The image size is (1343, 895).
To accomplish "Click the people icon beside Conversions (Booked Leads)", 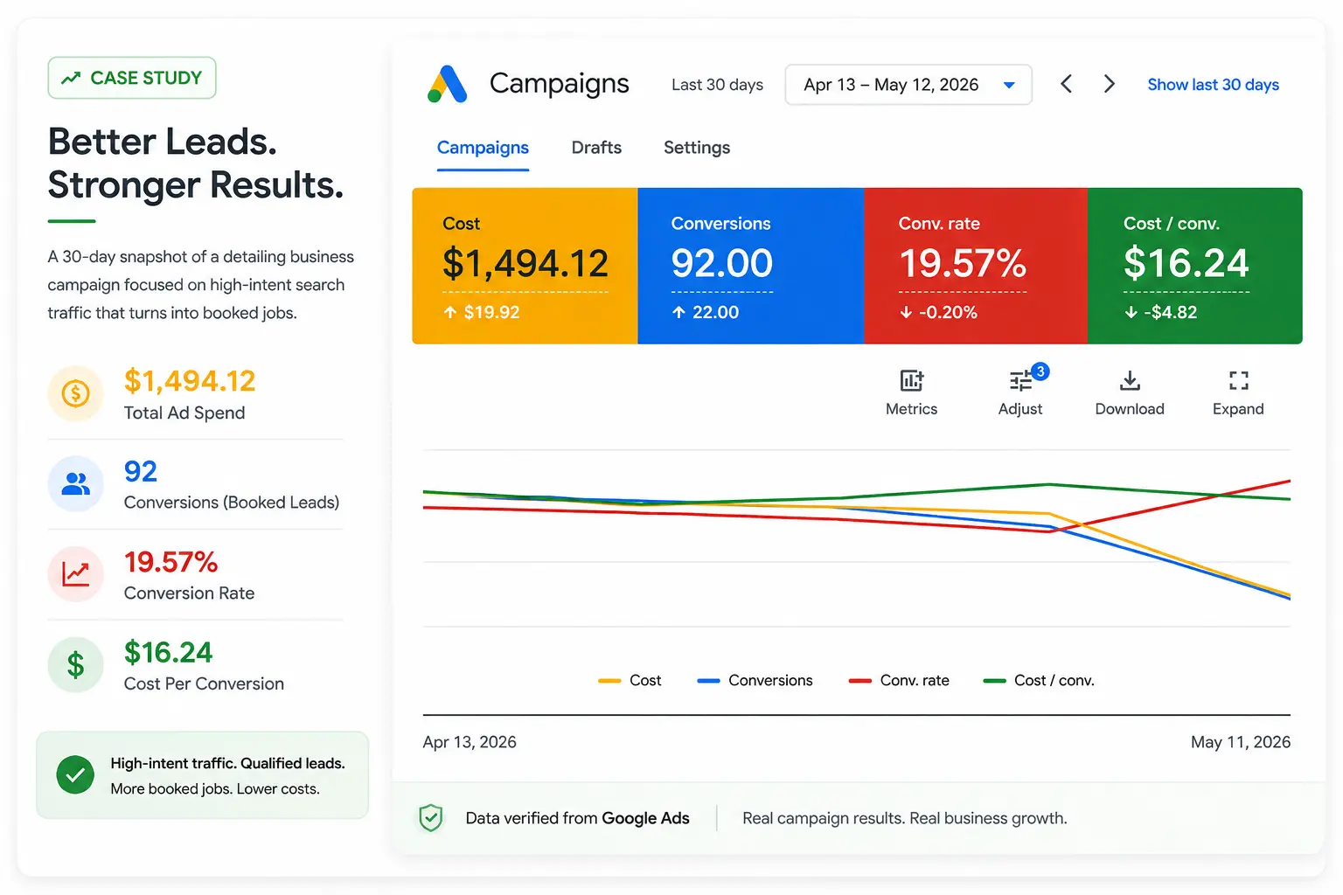I will click(x=76, y=483).
